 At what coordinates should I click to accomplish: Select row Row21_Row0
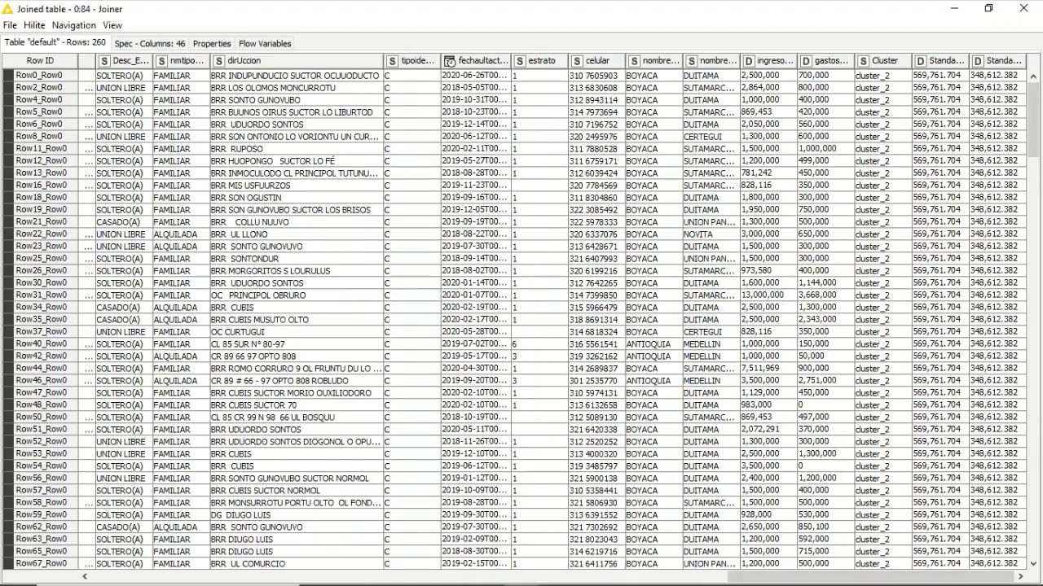[39, 221]
